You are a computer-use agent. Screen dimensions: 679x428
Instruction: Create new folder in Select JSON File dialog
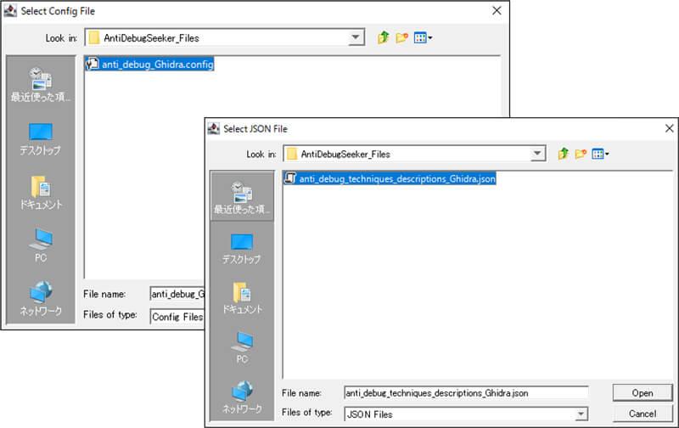[581, 154]
